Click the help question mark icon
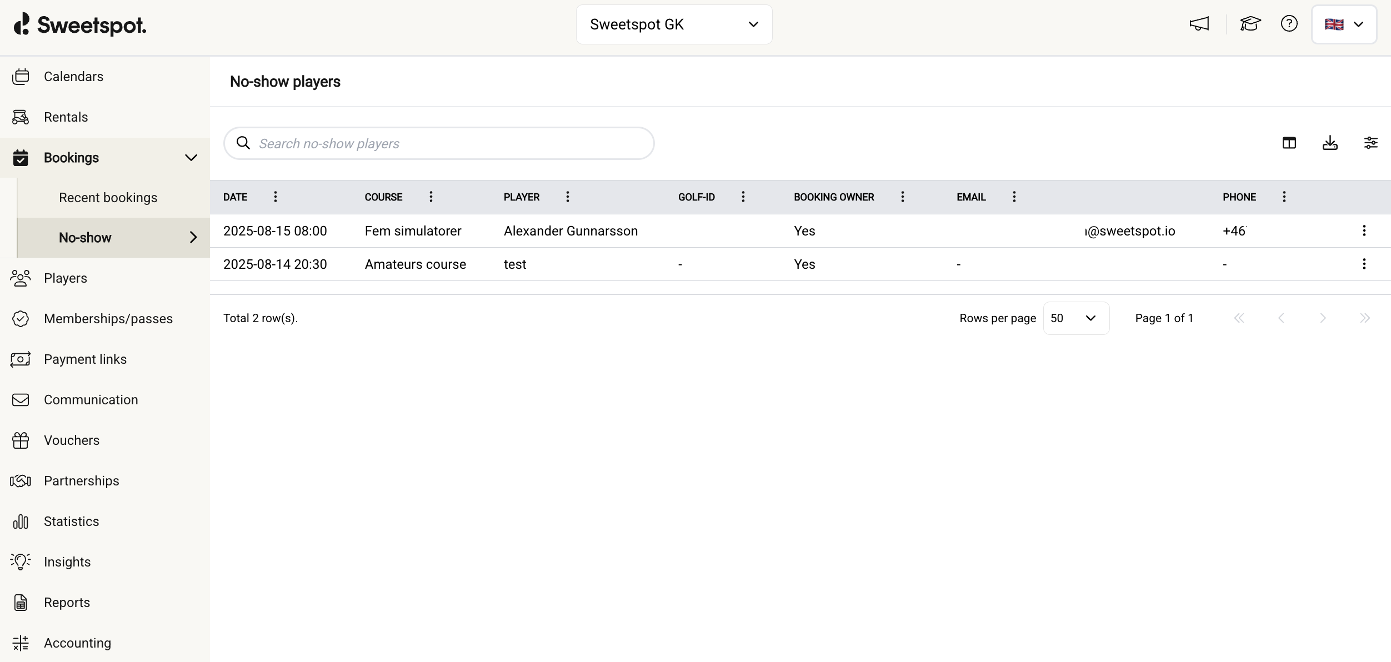Screen dimensions: 1391x662 coord(1289,24)
